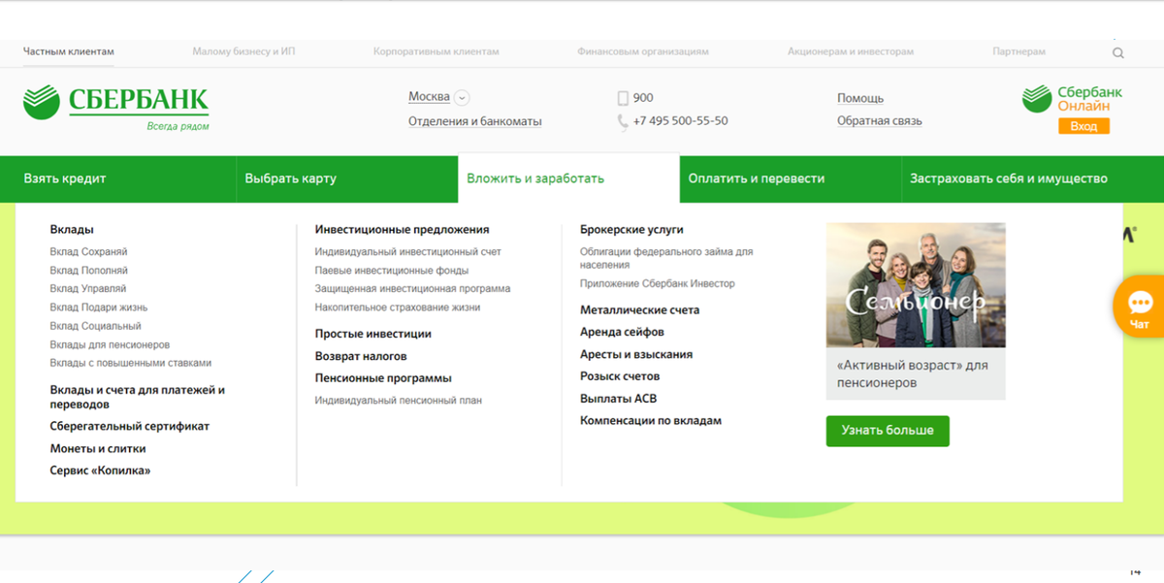
Task: Open Сервис «Копилка»
Action: point(100,470)
